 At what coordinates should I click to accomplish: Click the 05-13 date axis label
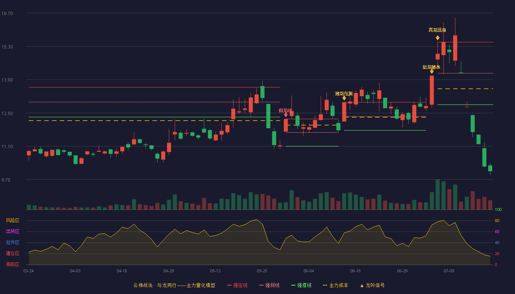215,271
